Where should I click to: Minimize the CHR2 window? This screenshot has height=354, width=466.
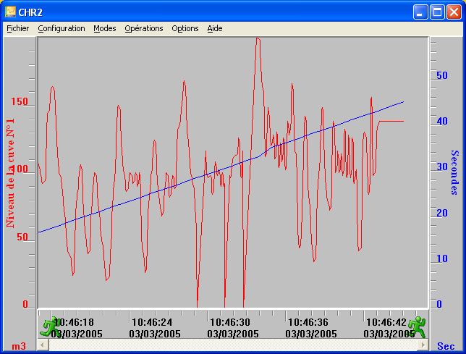click(x=421, y=12)
